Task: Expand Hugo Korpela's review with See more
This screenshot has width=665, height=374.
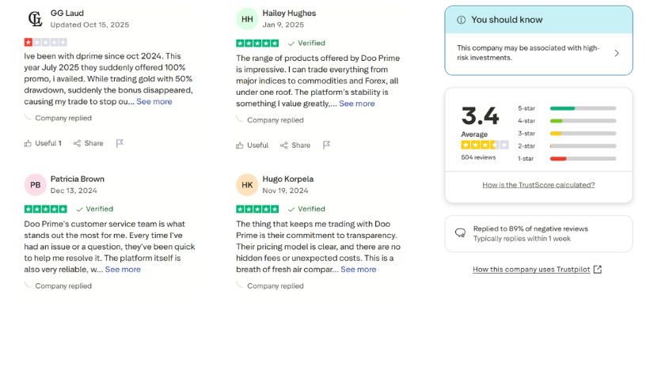Action: (359, 269)
